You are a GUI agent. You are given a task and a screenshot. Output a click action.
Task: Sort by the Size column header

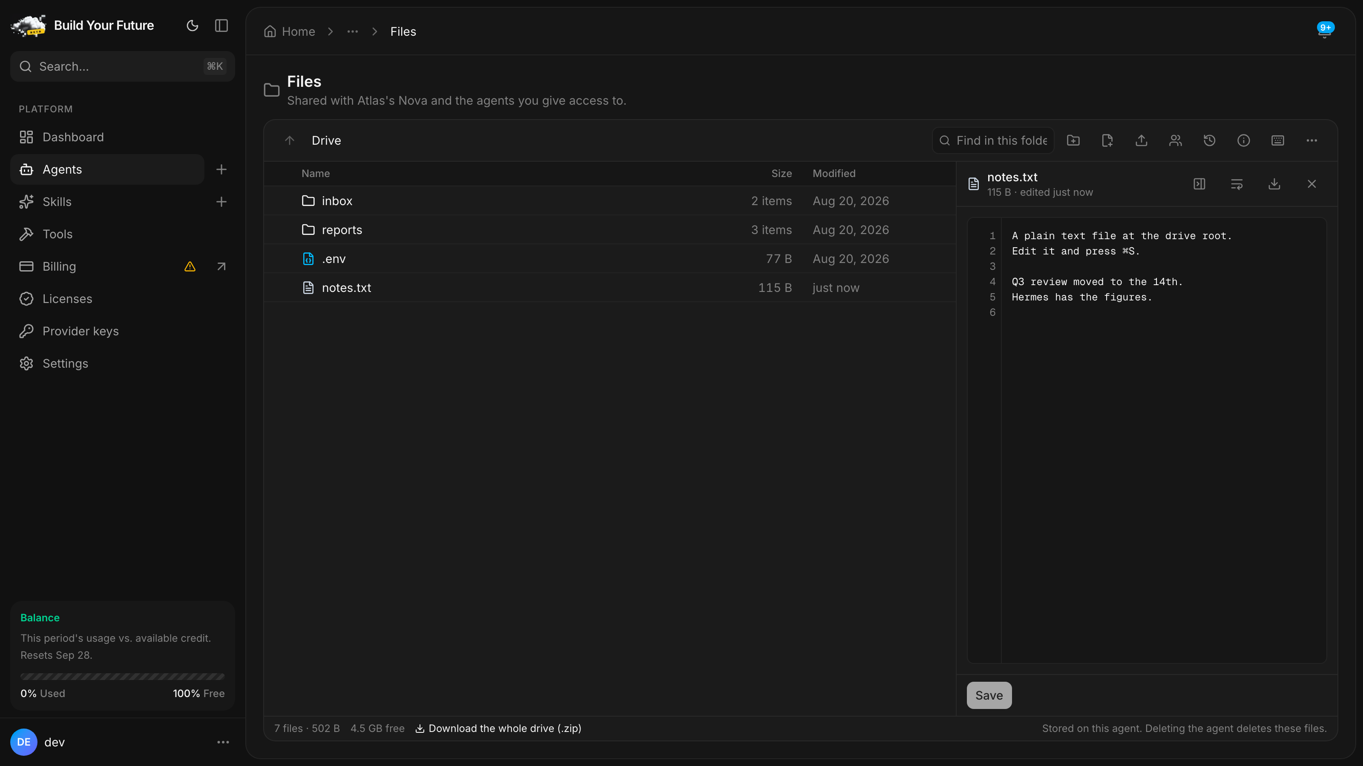tap(782, 173)
